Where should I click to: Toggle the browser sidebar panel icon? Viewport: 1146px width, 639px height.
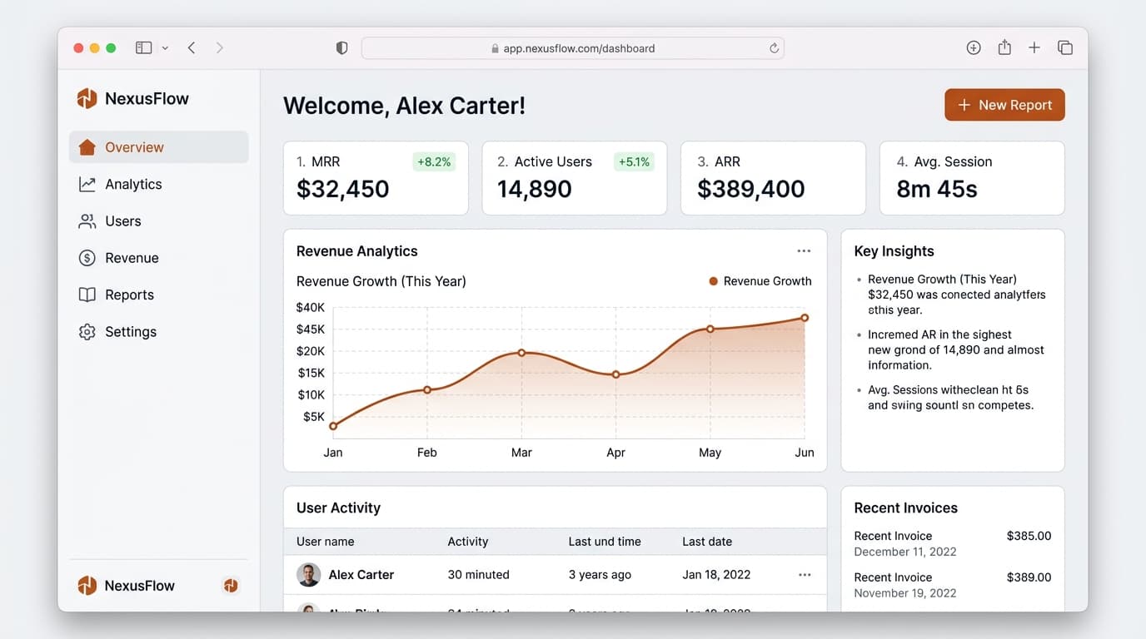point(143,48)
